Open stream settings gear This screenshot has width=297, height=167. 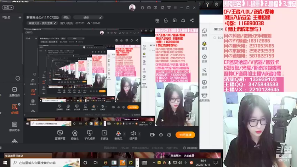[x=169, y=135]
